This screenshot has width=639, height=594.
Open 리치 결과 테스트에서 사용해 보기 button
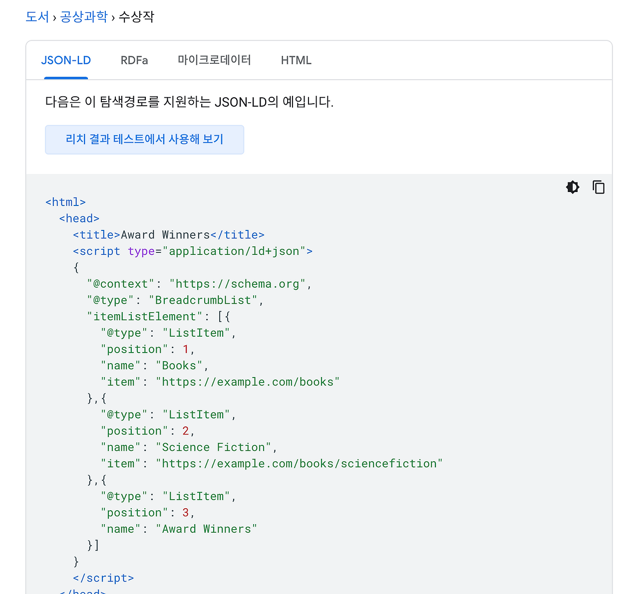click(x=144, y=140)
